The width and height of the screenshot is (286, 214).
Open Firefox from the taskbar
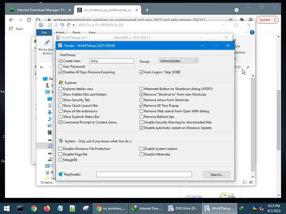click(x=47, y=208)
